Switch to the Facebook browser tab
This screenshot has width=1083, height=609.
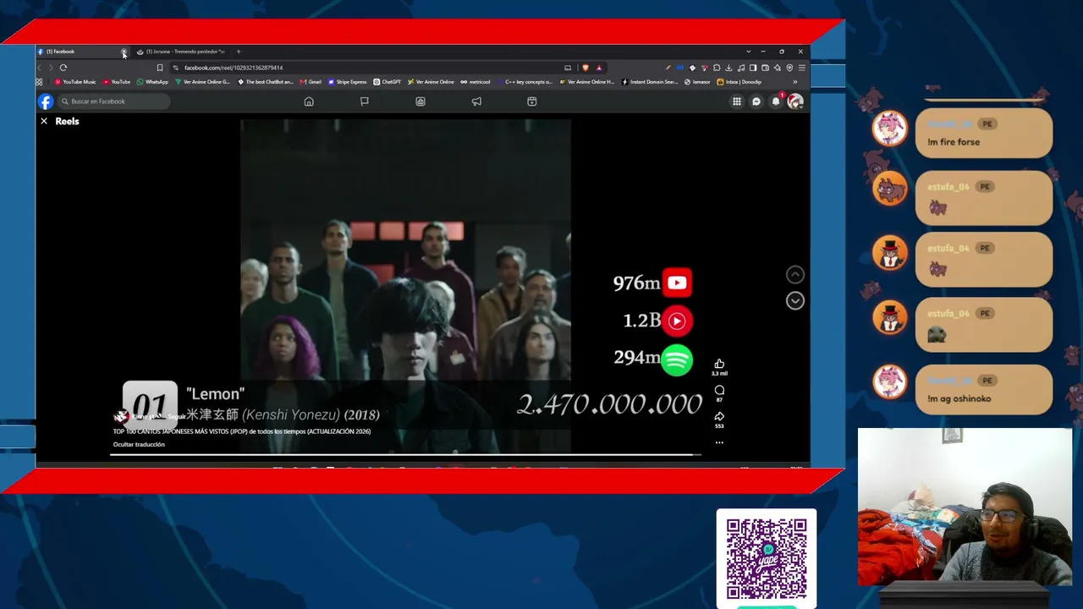tap(81, 52)
